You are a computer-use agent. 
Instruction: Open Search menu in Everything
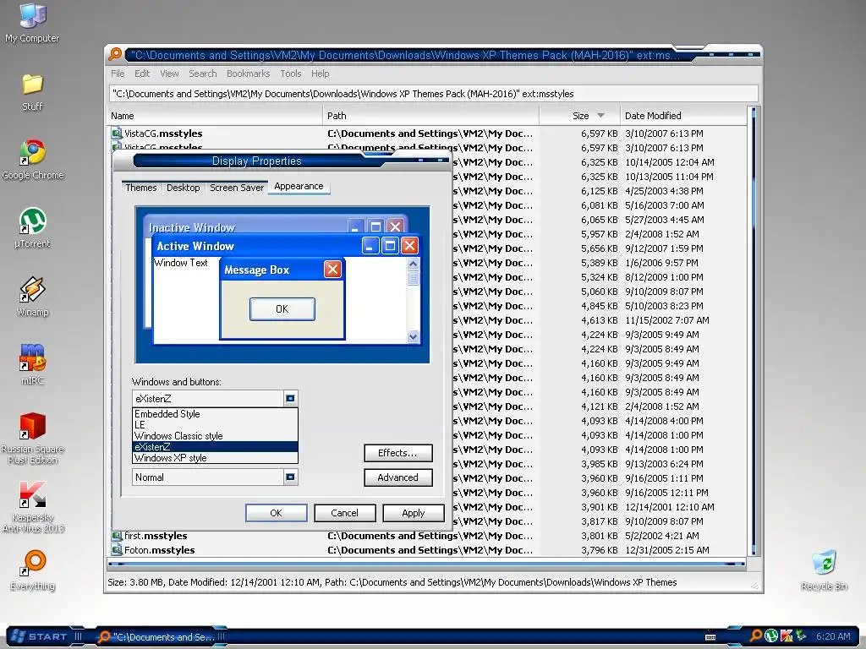tap(203, 74)
